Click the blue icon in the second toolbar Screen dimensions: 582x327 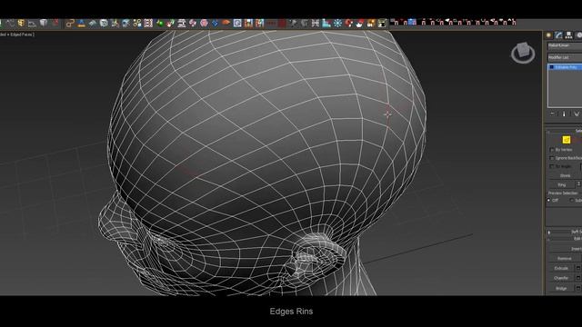tap(412, 22)
